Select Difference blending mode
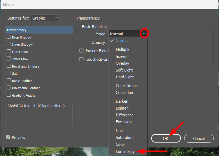219x156 pixels. coord(125,115)
